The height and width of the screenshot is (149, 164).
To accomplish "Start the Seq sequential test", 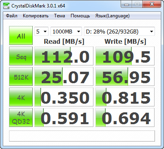I will coord(21,56).
